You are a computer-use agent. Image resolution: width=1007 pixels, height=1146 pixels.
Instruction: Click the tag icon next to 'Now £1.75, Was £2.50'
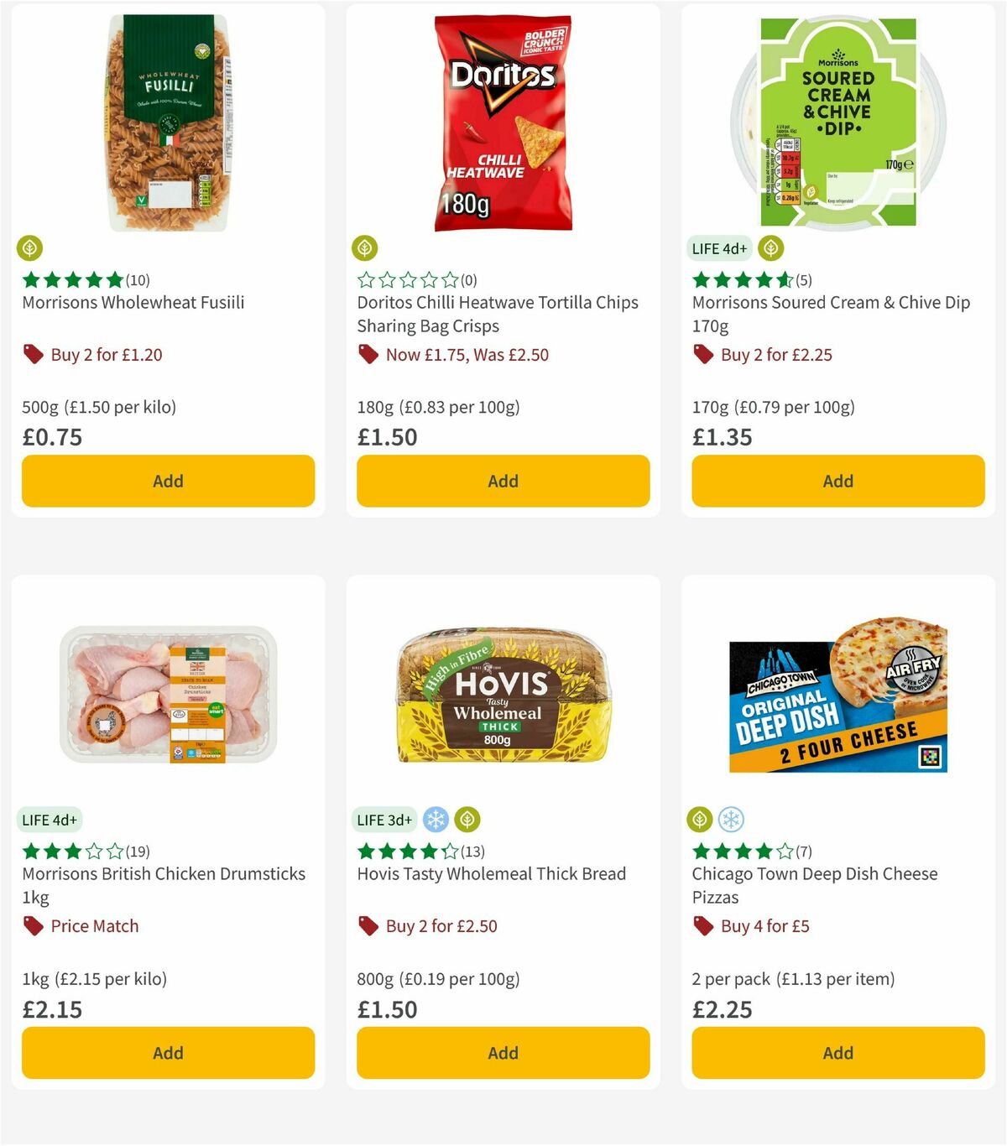[368, 355]
